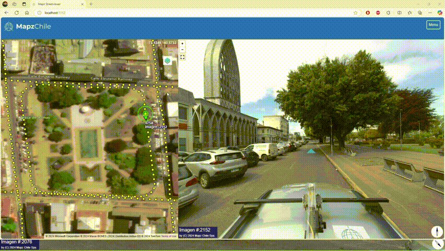Click the map layers switcher icon
The height and width of the screenshot is (251, 445).
[168, 61]
